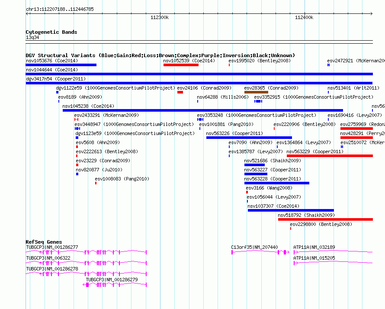Click esv3166 (Wang2008) label
385x309 pixels.
pos(269,188)
